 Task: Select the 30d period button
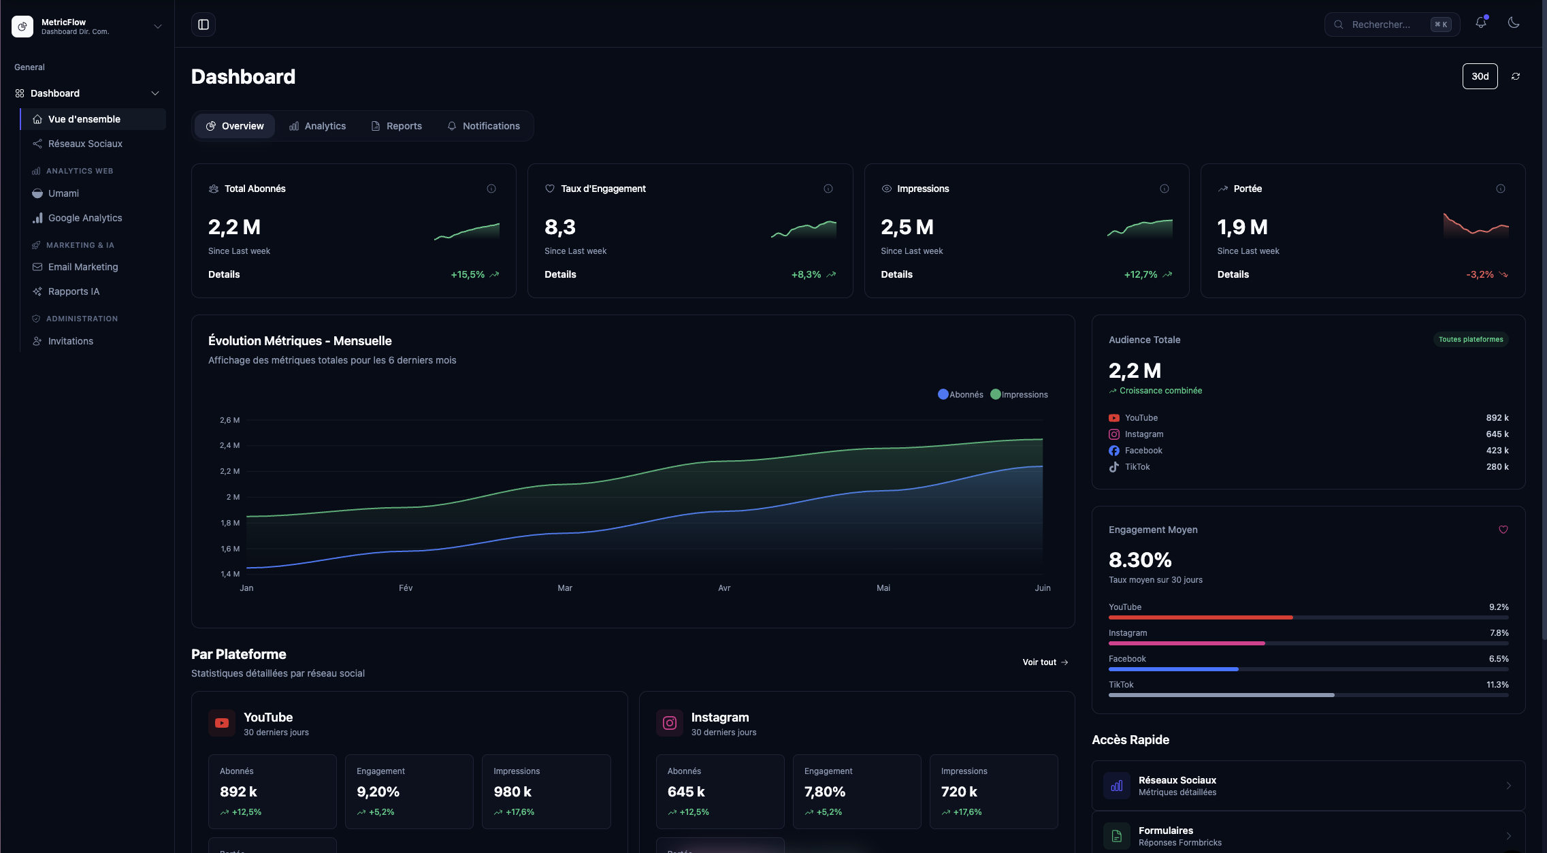(1480, 76)
